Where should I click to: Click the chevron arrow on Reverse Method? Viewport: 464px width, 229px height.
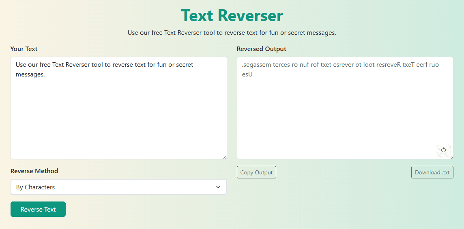pyautogui.click(x=218, y=187)
